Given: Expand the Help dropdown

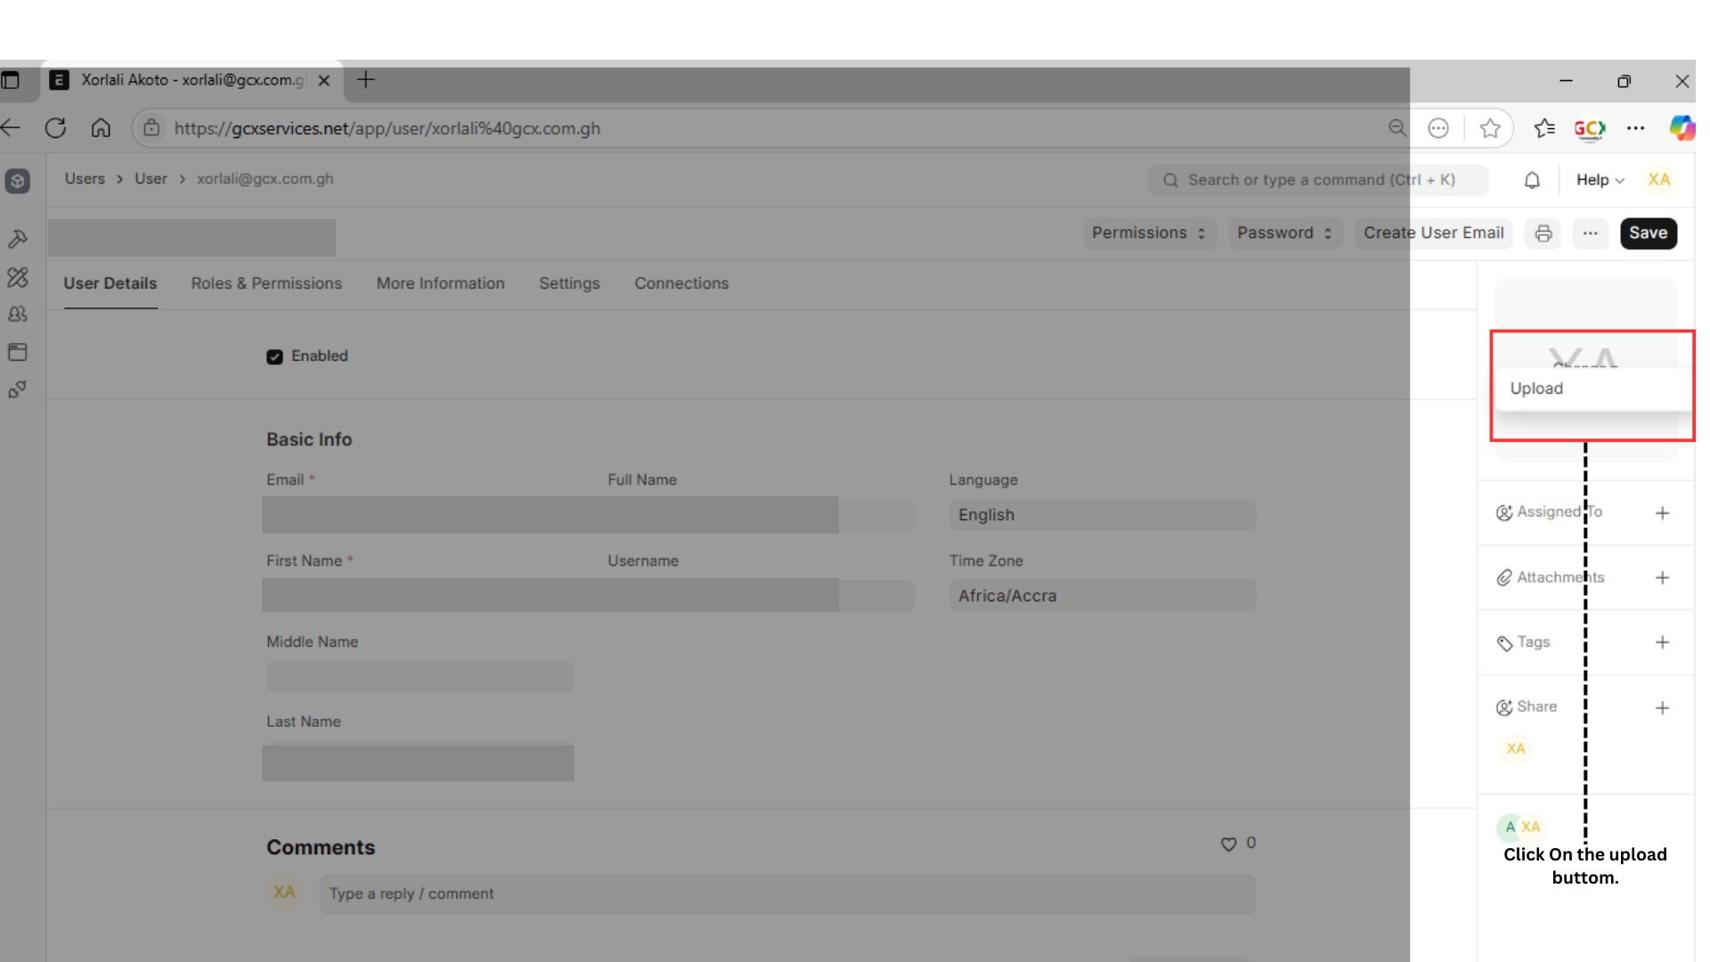Looking at the screenshot, I should point(1600,180).
